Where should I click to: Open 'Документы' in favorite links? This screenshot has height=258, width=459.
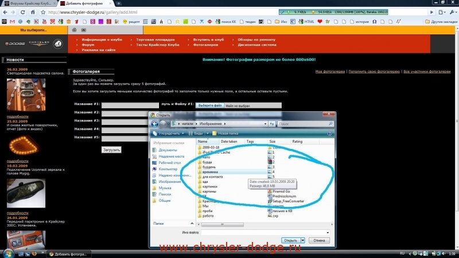pos(168,150)
